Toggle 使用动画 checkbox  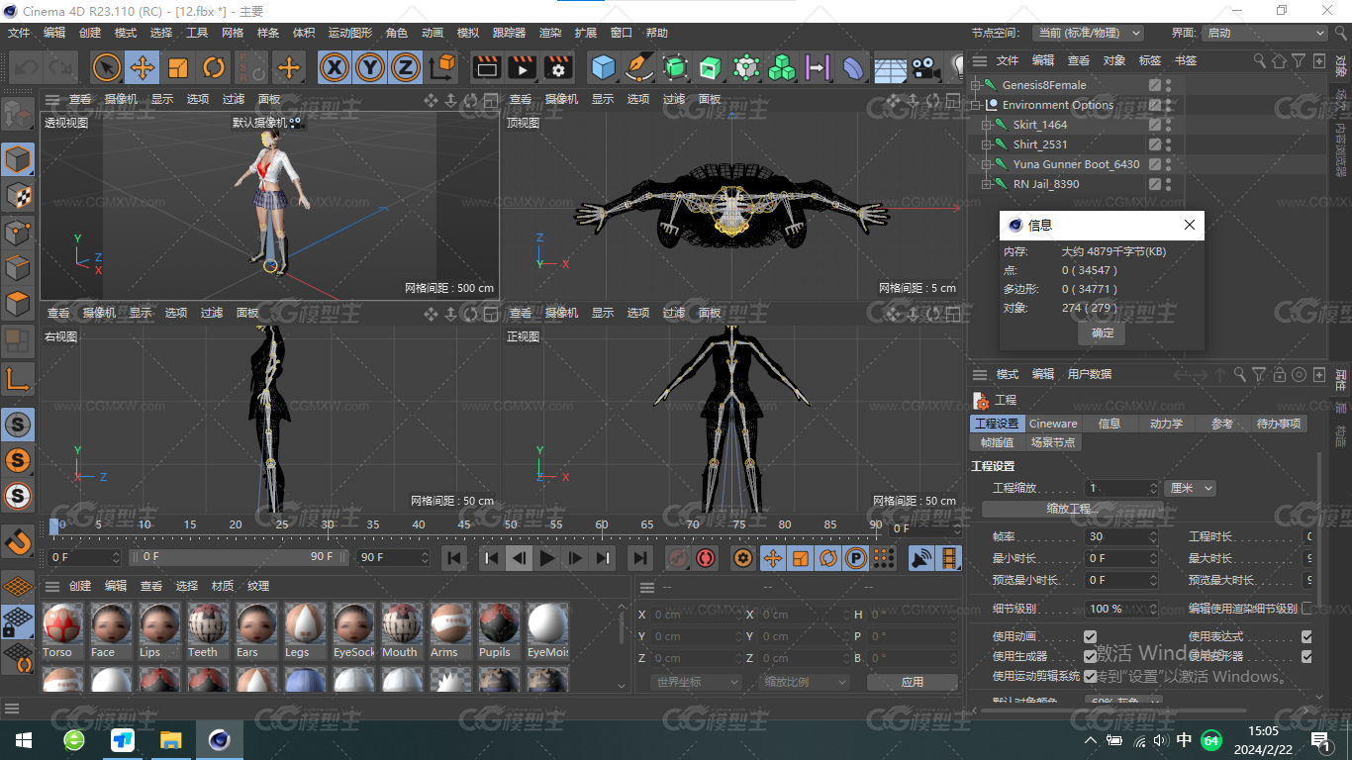pos(1091,636)
